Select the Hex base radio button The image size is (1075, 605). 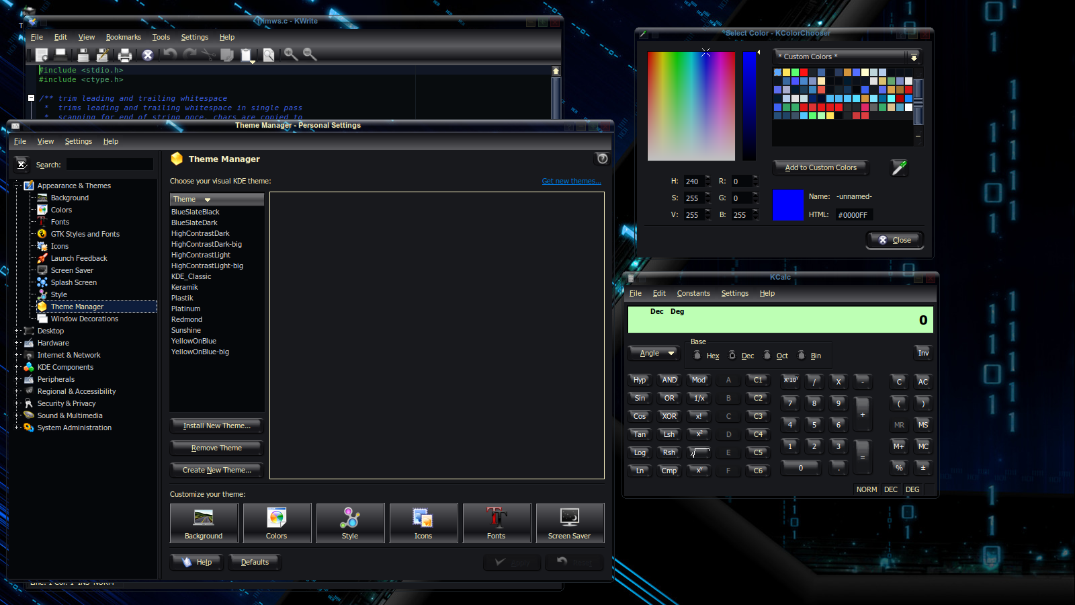tap(697, 356)
